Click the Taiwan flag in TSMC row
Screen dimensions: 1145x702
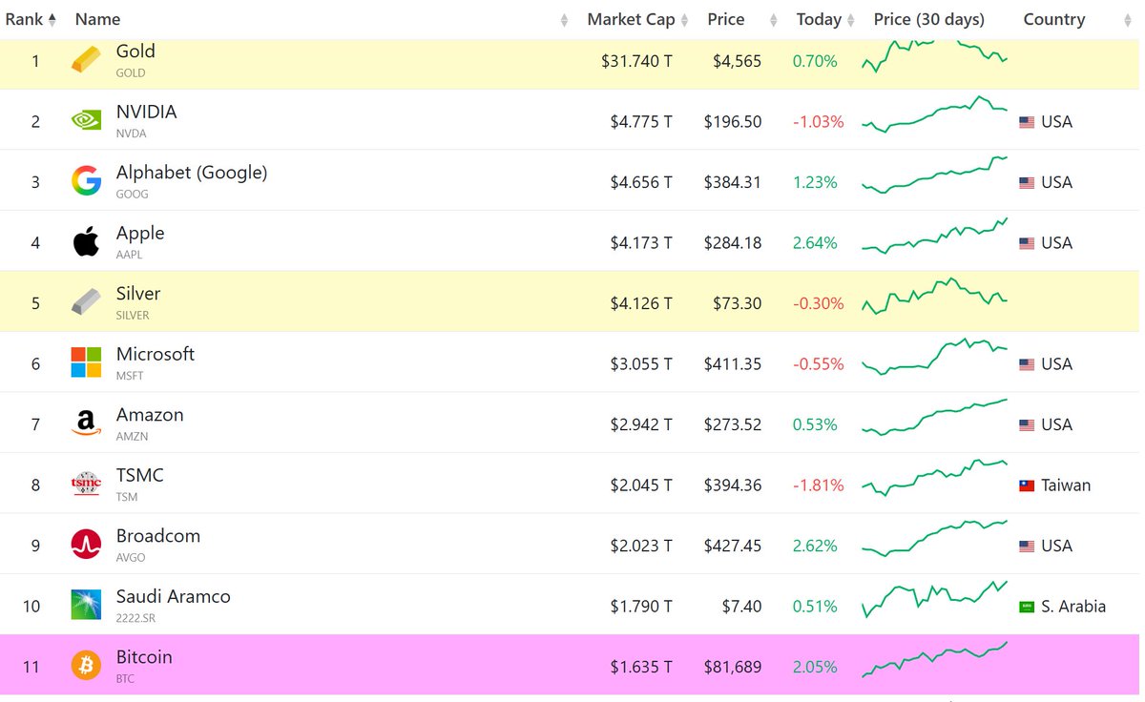1027,485
